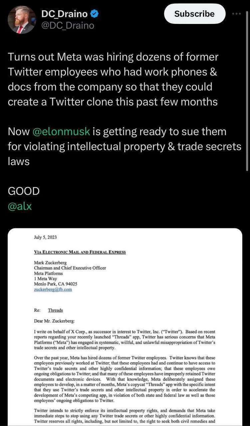The width and height of the screenshot is (250, 426).
Task: Select the @DC_Draino handle
Action: tap(68, 26)
